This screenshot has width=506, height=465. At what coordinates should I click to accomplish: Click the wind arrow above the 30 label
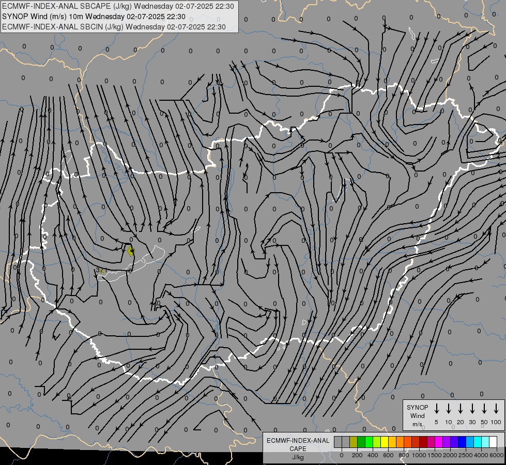[472, 408]
